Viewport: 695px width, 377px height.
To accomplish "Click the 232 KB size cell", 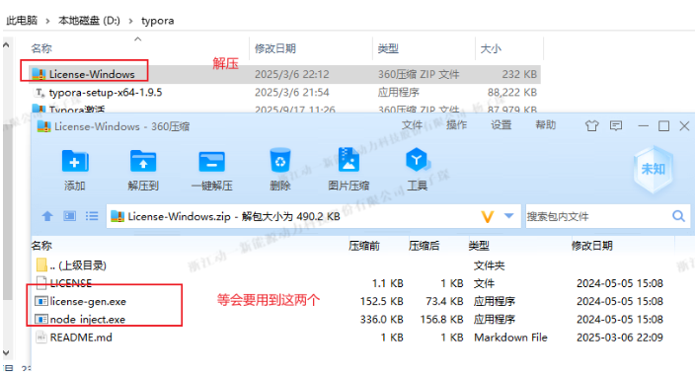I will (x=519, y=74).
